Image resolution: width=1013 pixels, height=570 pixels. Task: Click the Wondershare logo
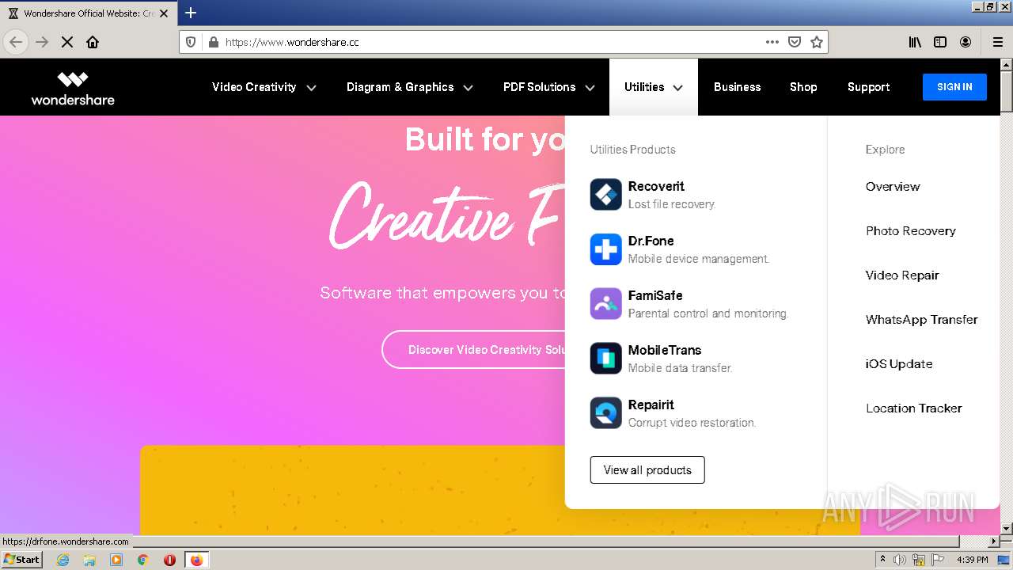[73, 88]
